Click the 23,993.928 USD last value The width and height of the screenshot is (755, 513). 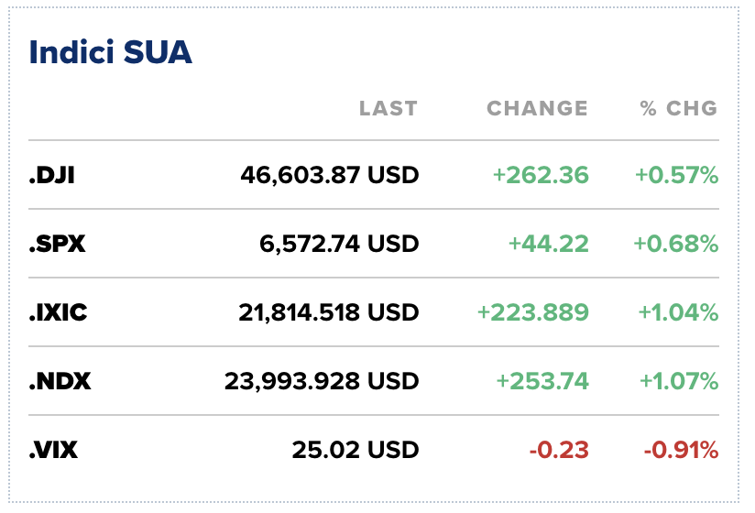(x=322, y=381)
